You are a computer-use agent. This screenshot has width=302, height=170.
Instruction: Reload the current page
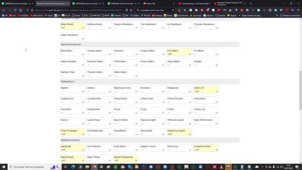pos(15,10)
